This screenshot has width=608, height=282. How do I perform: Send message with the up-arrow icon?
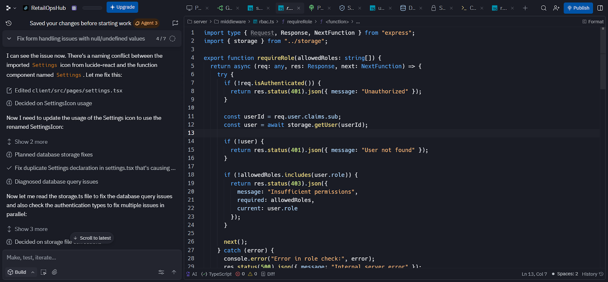(174, 272)
